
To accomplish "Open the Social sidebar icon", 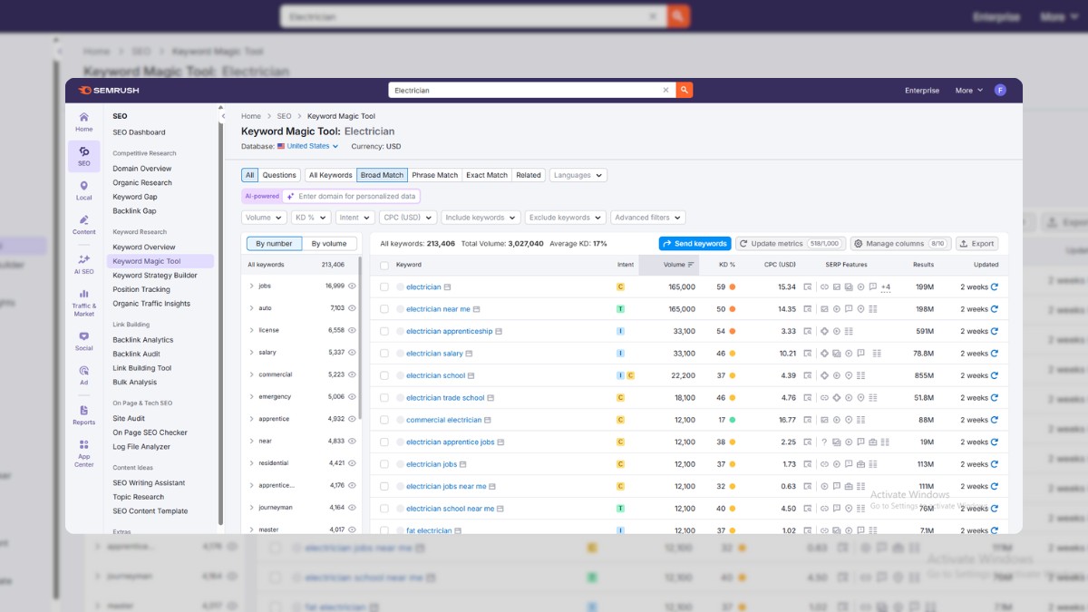I will 83,340.
